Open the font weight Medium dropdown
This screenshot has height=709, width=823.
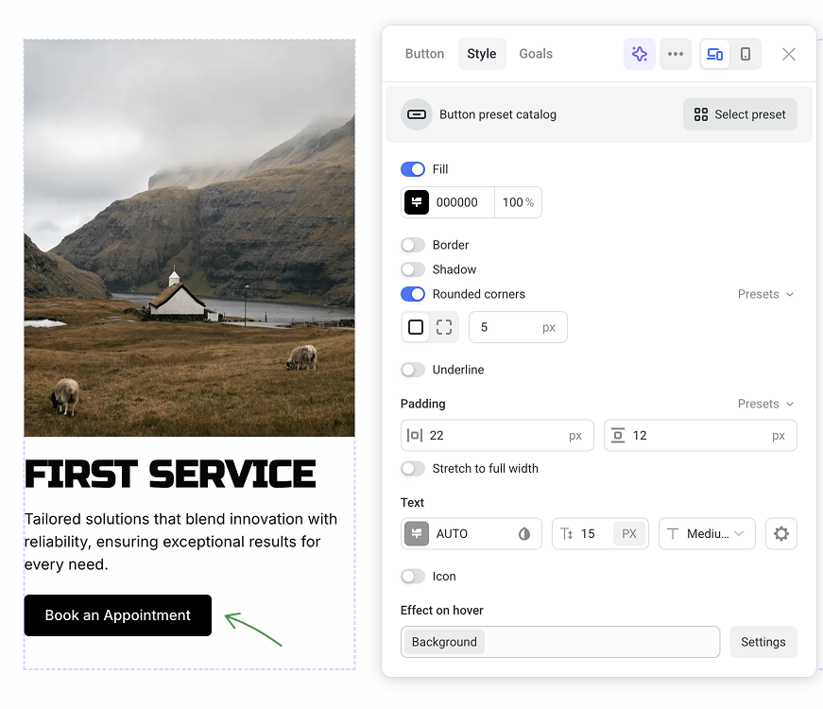tap(706, 533)
